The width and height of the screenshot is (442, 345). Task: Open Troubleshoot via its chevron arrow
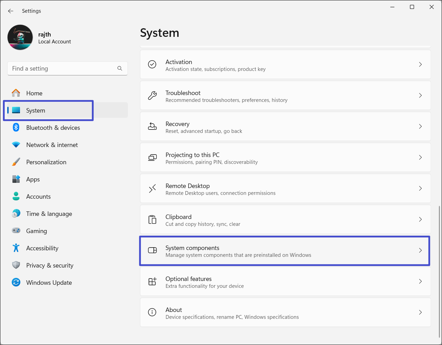coord(420,95)
